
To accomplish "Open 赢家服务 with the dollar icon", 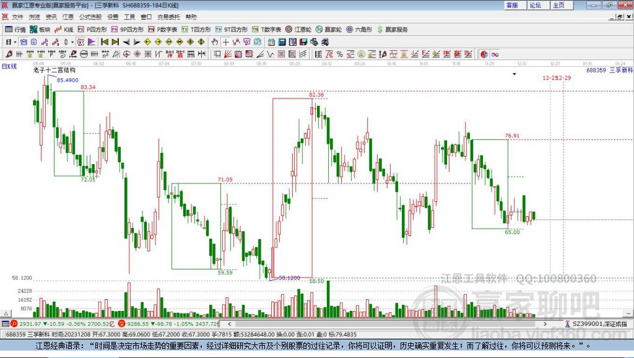I will (393, 29).
